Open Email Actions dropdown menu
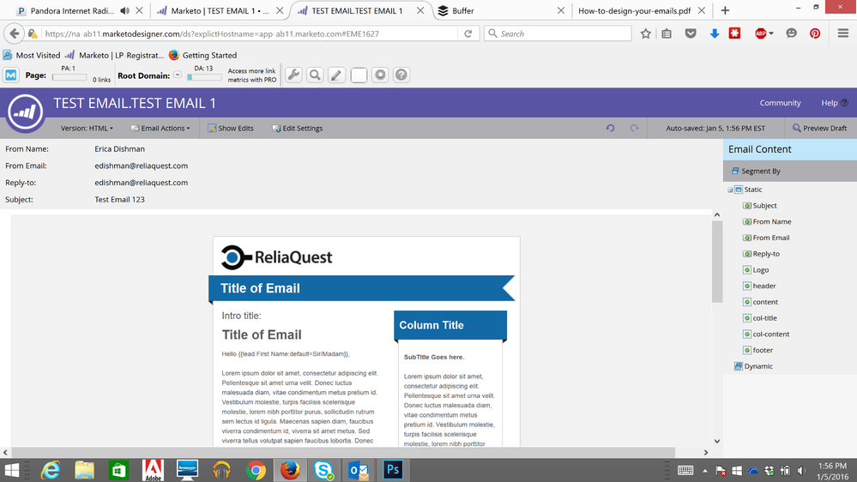 click(160, 128)
